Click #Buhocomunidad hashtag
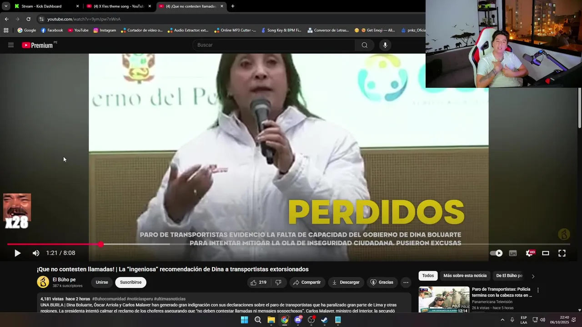 pos(109,299)
